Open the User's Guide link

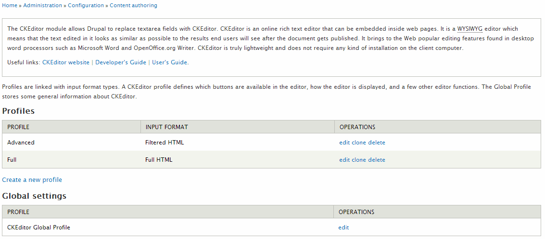click(170, 62)
